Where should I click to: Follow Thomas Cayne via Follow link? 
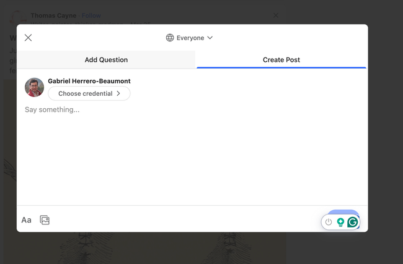pyautogui.click(x=91, y=15)
